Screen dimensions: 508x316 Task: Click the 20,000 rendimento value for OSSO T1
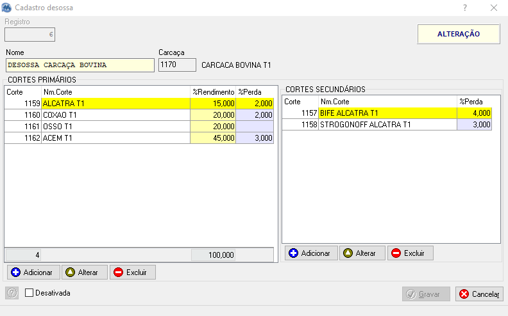coord(213,126)
